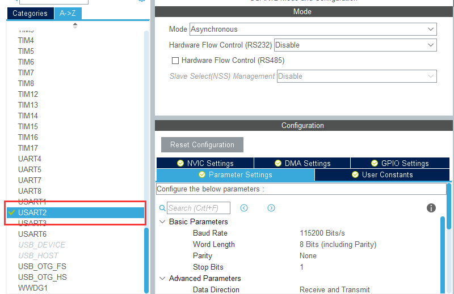Click the previous search result arrow
This screenshot has width=454, height=294.
pyautogui.click(x=244, y=208)
